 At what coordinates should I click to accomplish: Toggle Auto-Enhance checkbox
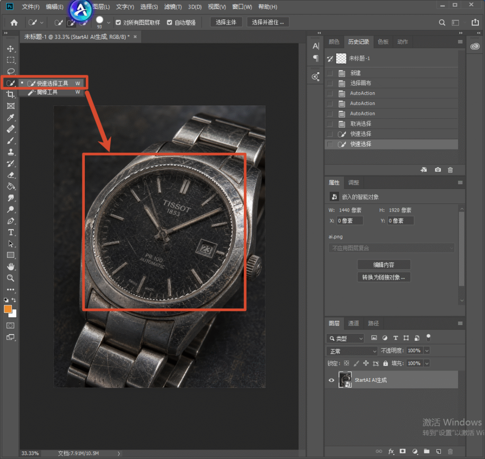tap(170, 22)
